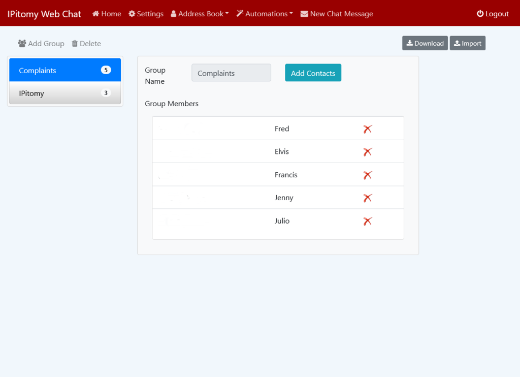
Task: Click the IPitomy Web Chat brand title
Action: pyautogui.click(x=44, y=14)
